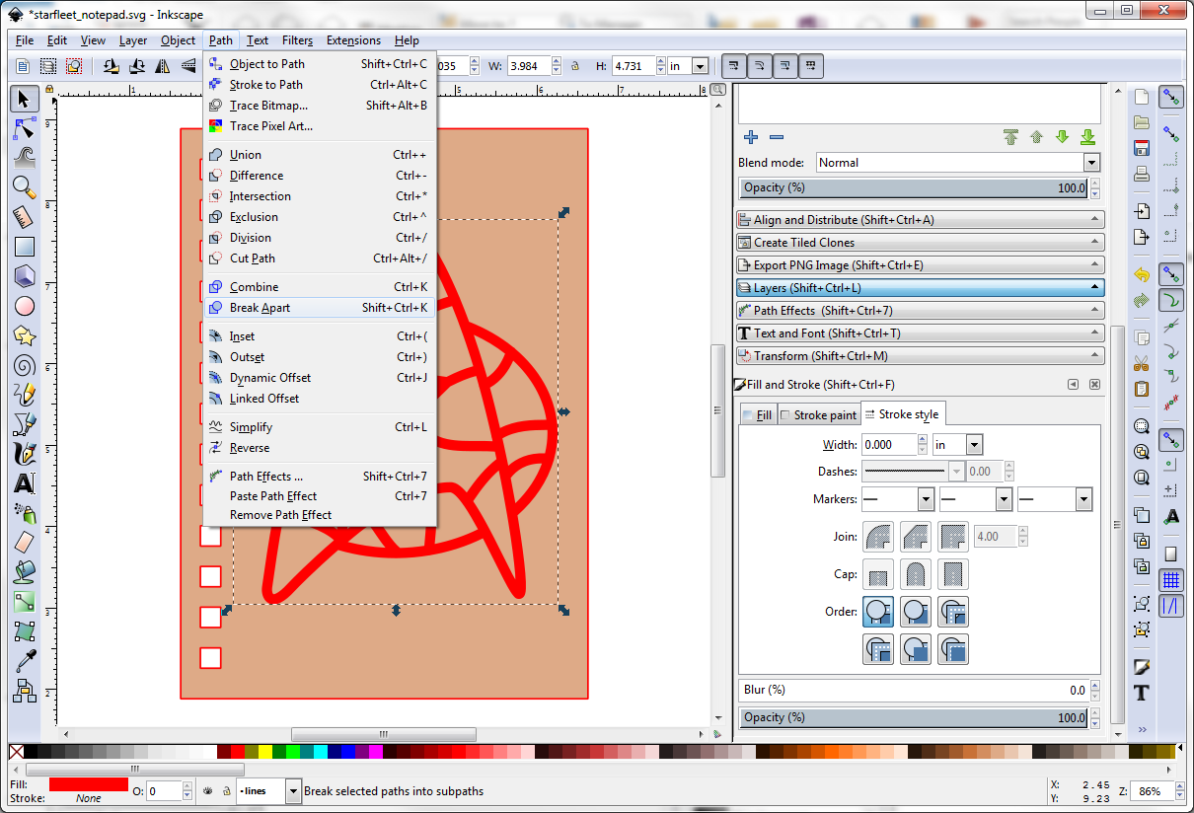1194x813 pixels.
Task: Select the Node edit tool
Action: (x=25, y=127)
